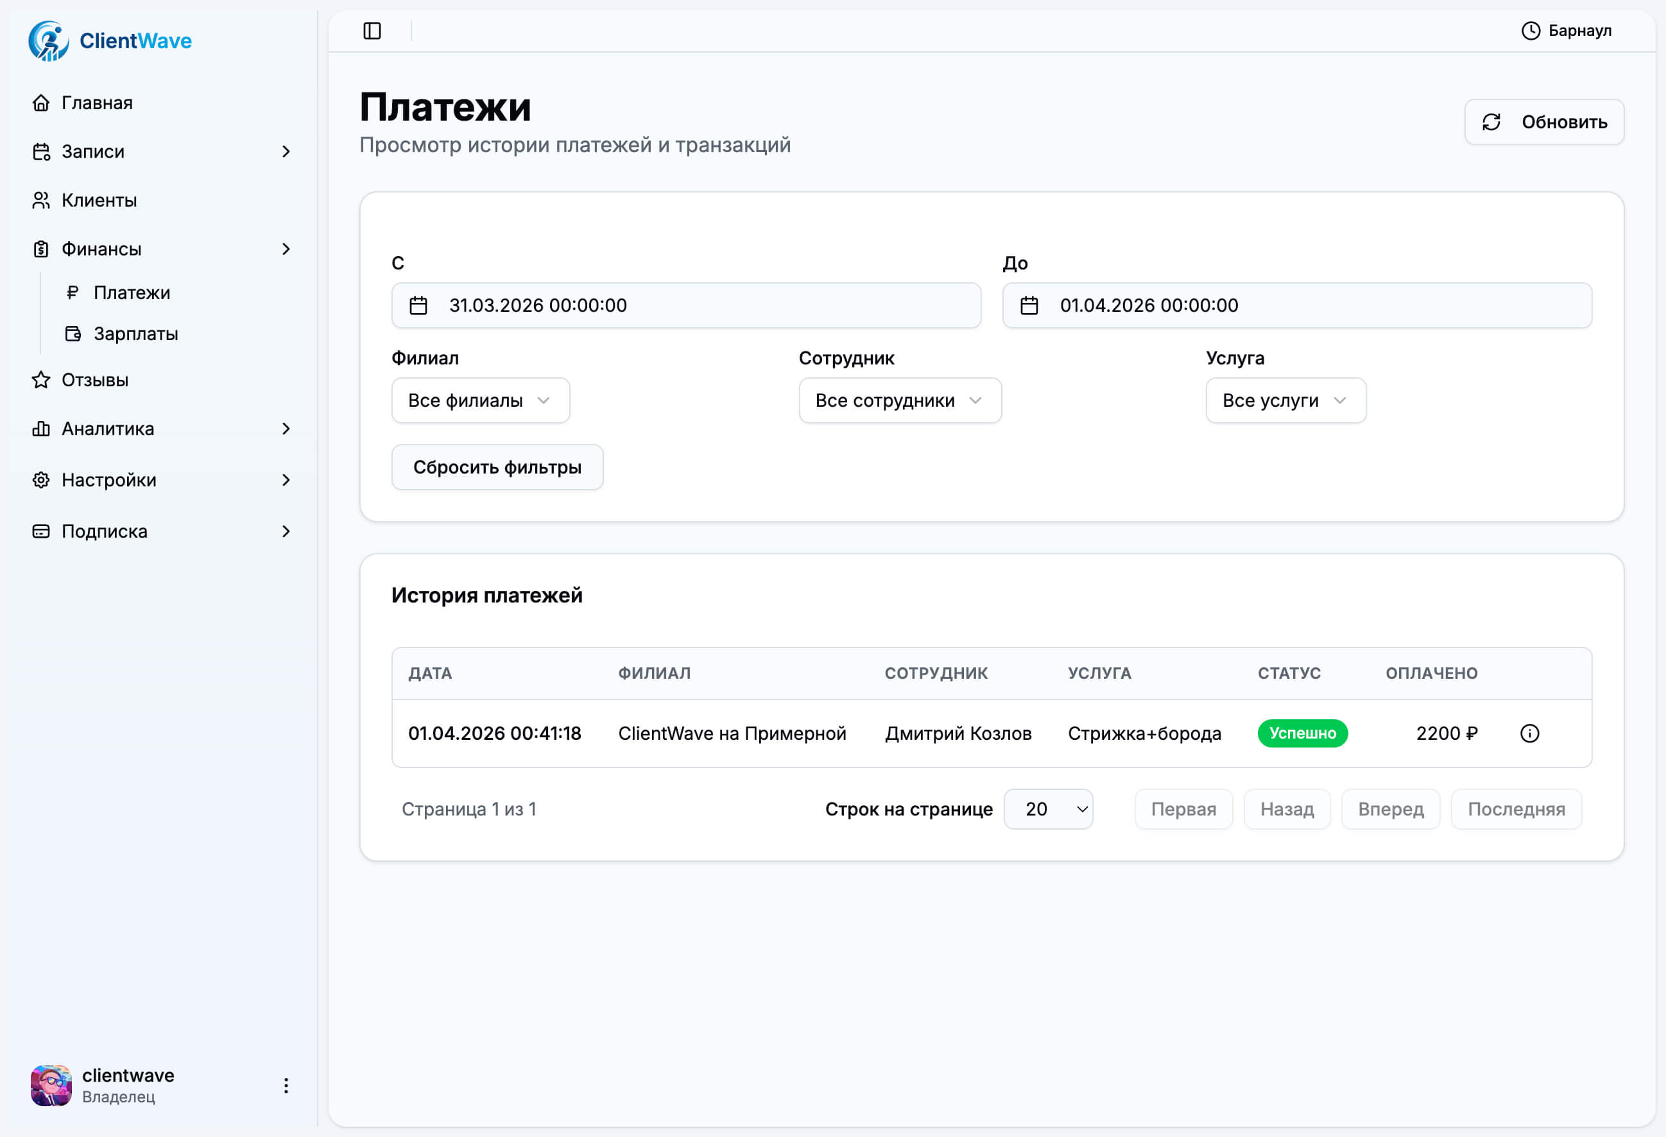1666x1137 pixels.
Task: Open payment details info icon
Action: pos(1529,733)
